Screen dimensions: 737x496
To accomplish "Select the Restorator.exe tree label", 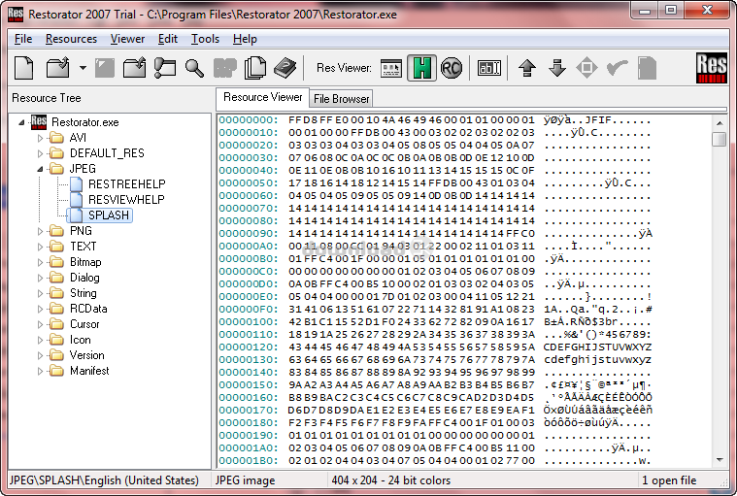I will click(85, 122).
